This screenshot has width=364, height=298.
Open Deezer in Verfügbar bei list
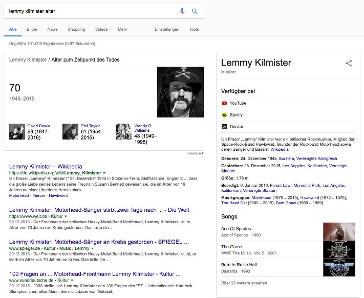288,127
